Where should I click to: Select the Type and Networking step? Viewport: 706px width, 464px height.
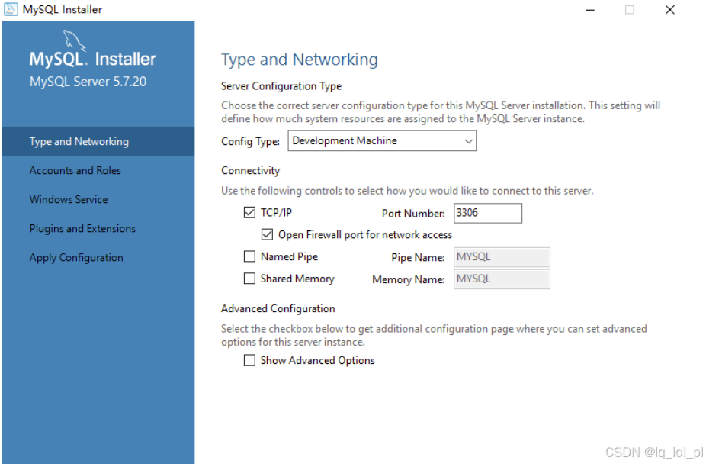(98, 141)
